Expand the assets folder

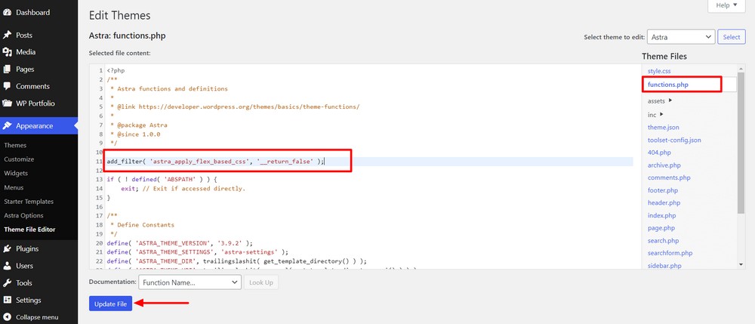[660, 101]
